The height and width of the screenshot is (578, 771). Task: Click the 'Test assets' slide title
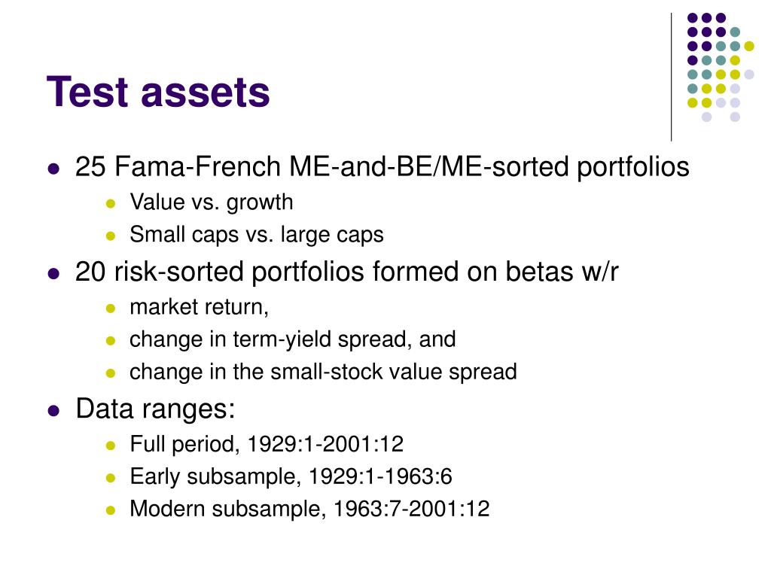click(158, 92)
